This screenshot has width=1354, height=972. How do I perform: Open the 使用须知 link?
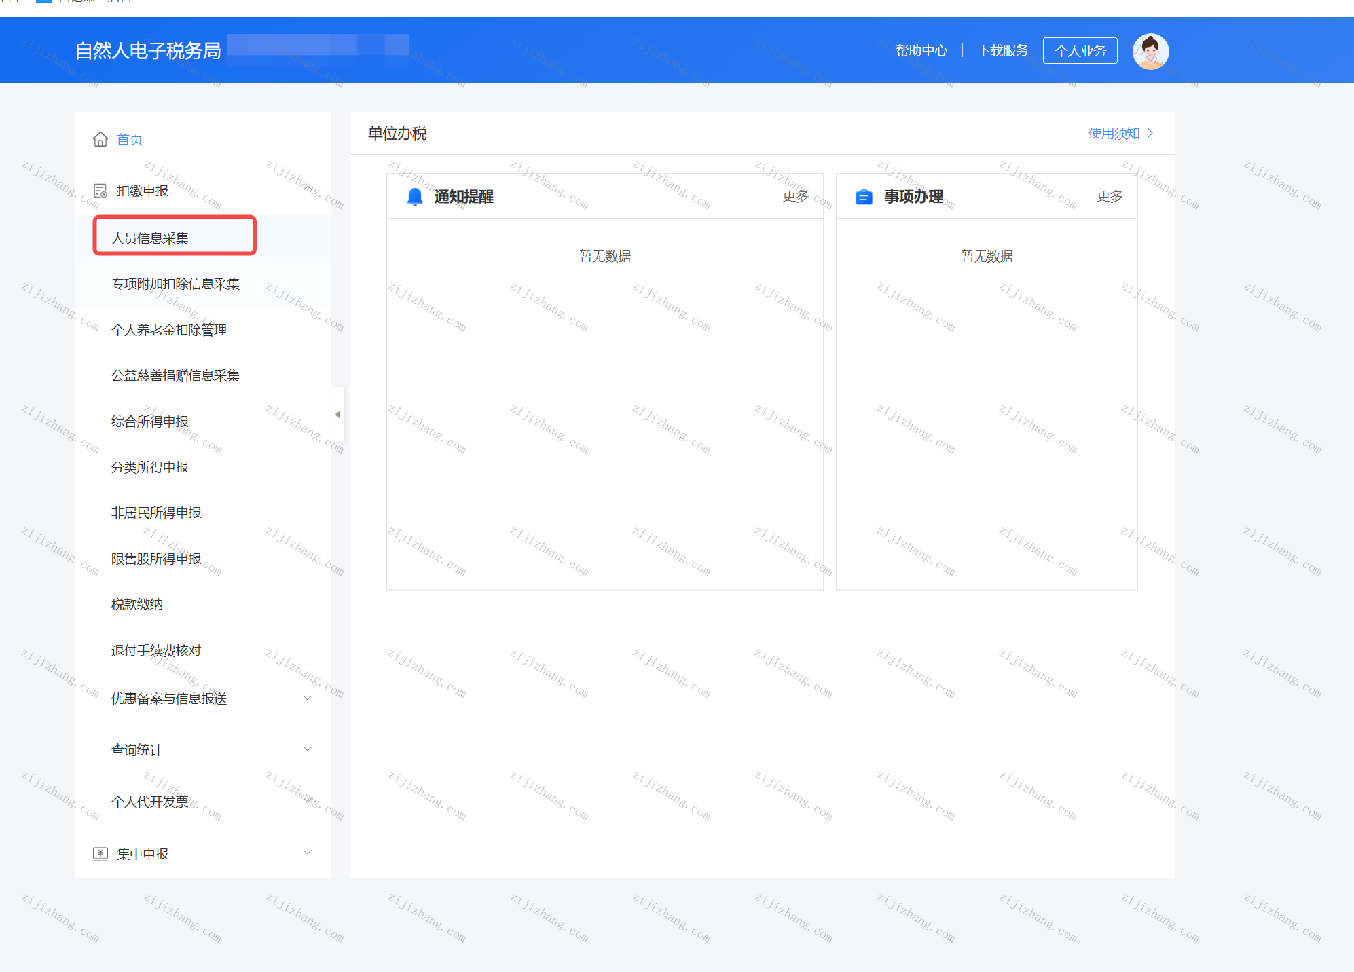pyautogui.click(x=1114, y=133)
